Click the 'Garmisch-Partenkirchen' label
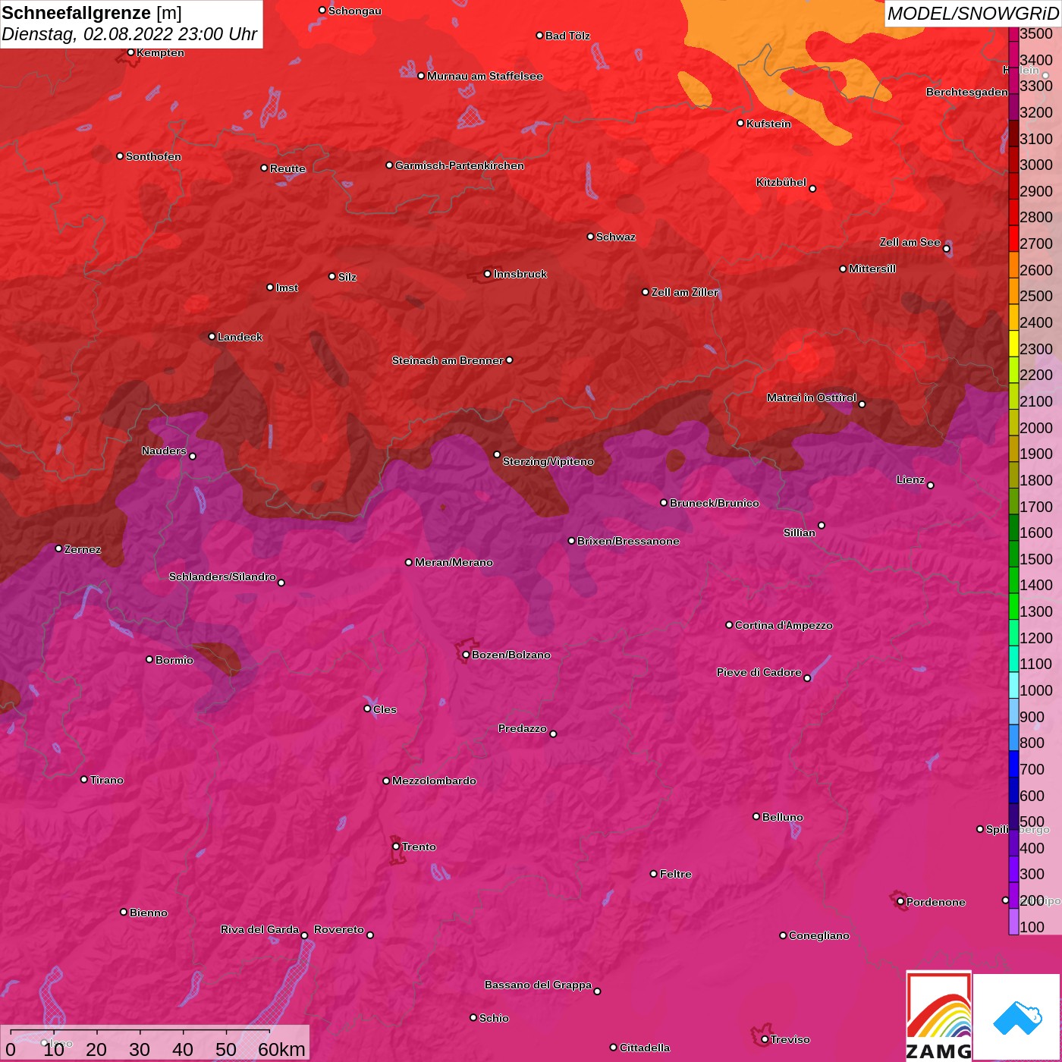The height and width of the screenshot is (1062, 1062). click(460, 165)
